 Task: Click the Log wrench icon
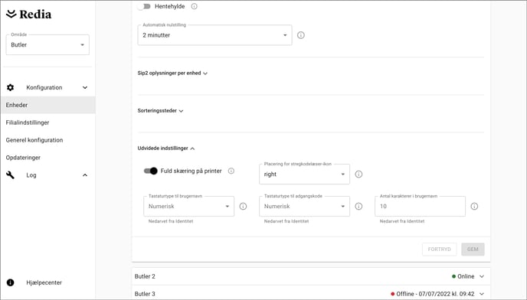11,175
